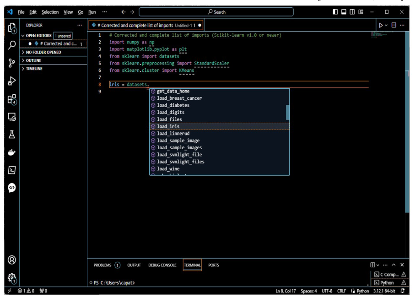Switch to the Ports tab
The height and width of the screenshot is (298, 415).
tap(214, 265)
